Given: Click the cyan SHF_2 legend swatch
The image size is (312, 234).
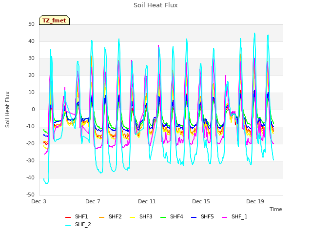Looking at the screenshot, I should (68, 225).
